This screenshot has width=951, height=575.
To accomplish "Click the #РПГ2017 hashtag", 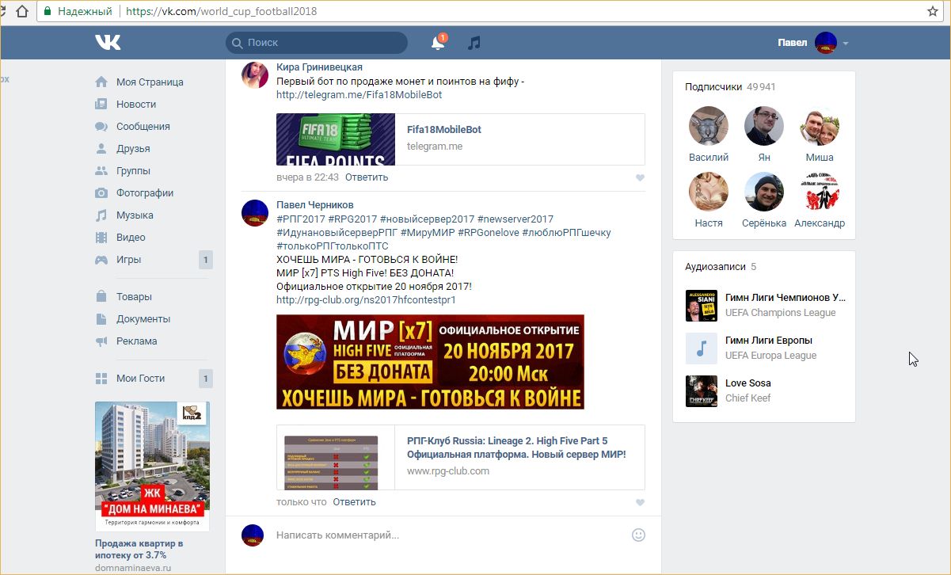I will pyautogui.click(x=300, y=219).
